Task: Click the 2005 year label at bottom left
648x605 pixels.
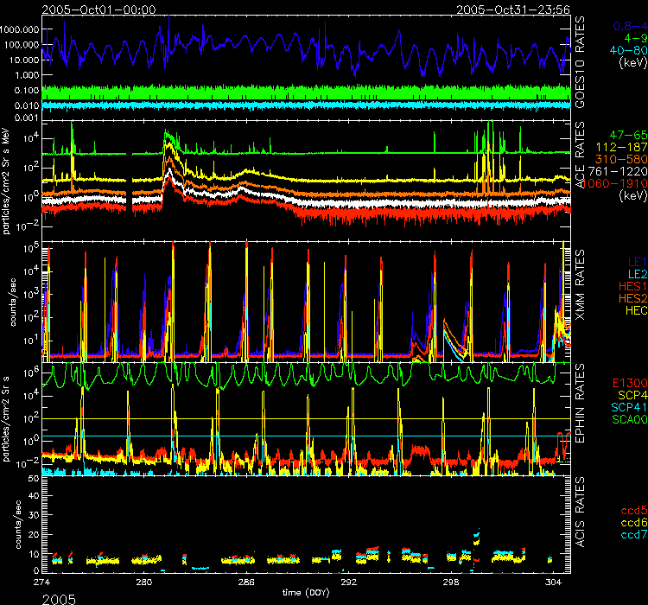Action: tap(23, 596)
